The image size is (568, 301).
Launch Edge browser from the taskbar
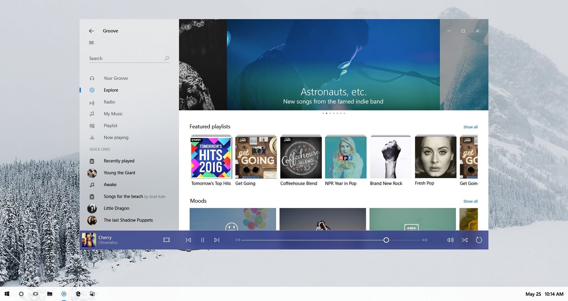(78, 294)
